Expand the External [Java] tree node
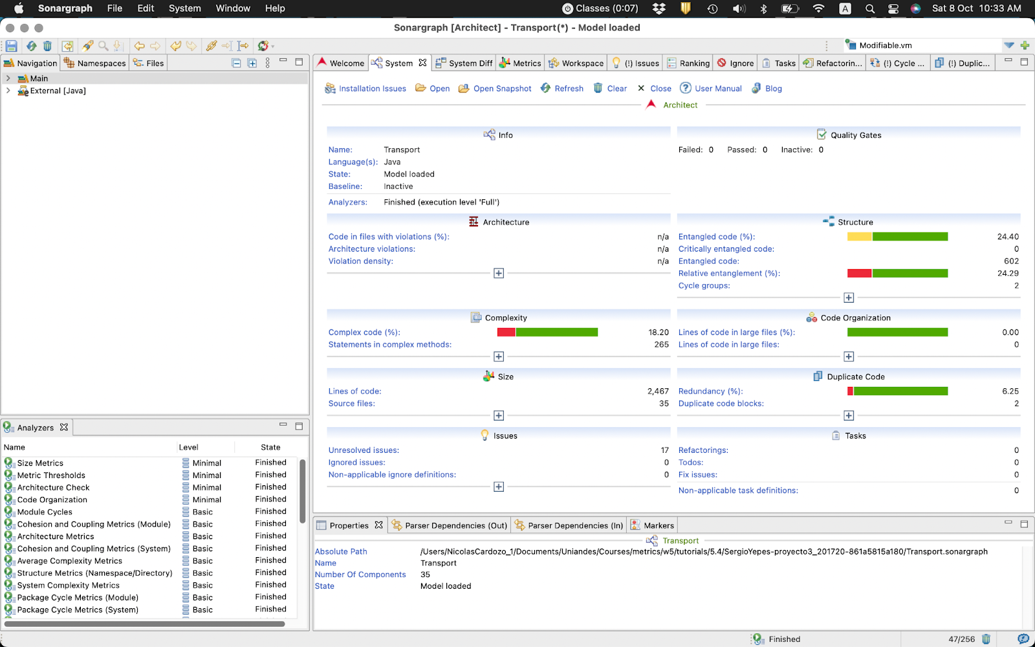The height and width of the screenshot is (647, 1035). (x=8, y=91)
